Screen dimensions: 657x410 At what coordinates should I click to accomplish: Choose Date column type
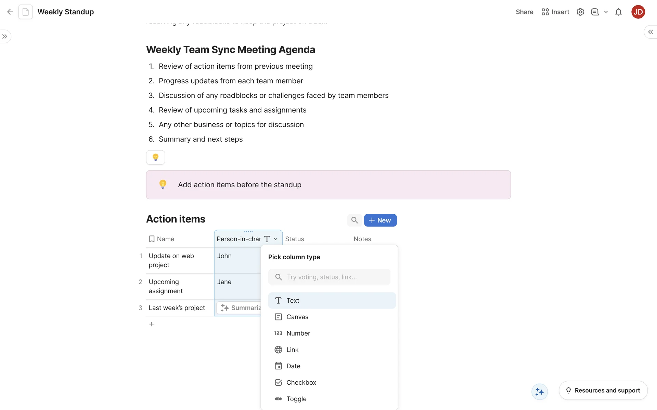coord(293,366)
